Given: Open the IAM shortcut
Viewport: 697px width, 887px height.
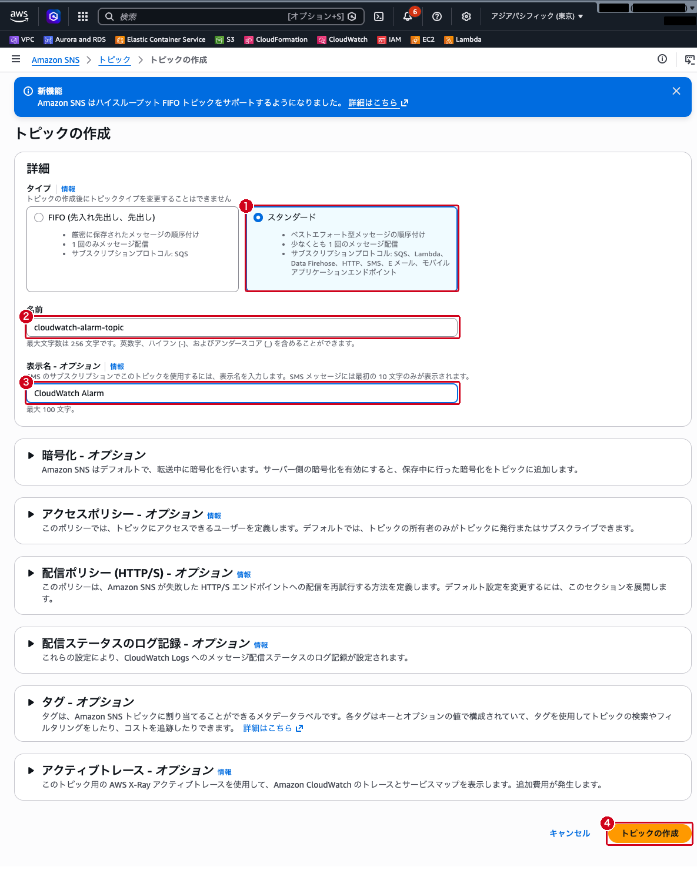Looking at the screenshot, I should [x=389, y=39].
